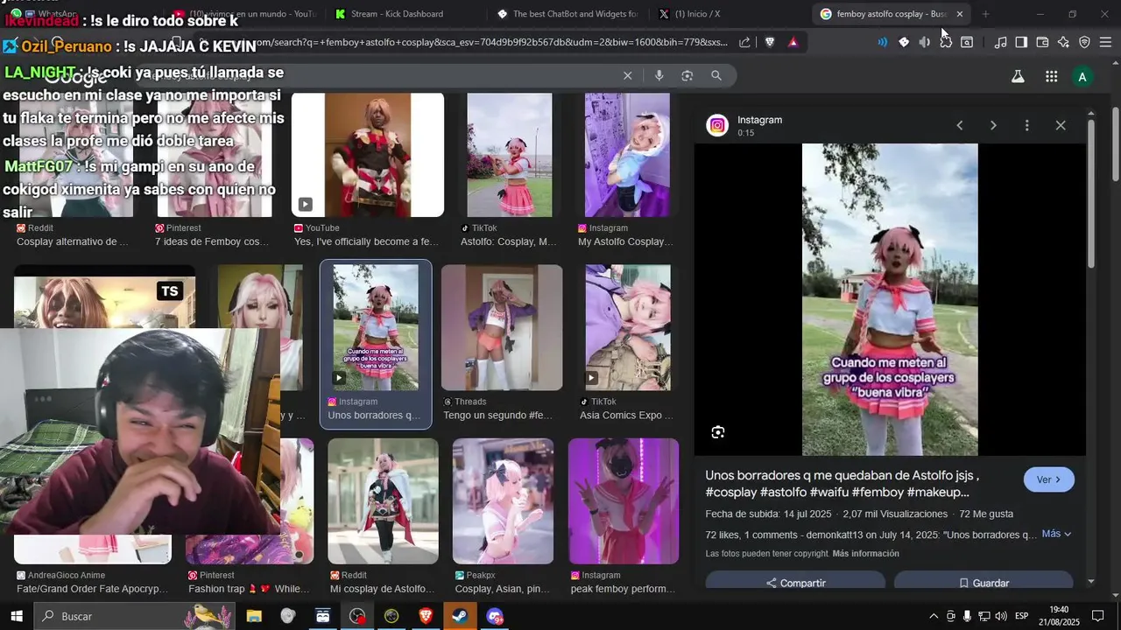Image resolution: width=1121 pixels, height=630 pixels.
Task: Open three-dot options in preview panel
Action: point(1026,125)
